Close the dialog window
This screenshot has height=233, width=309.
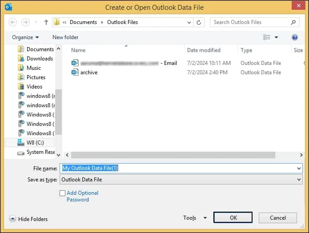[x=298, y=5]
